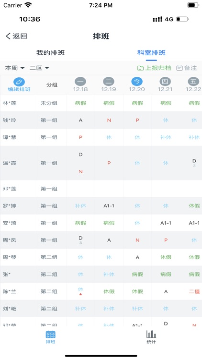Open the 排班 calendar icon in bottom bar
The width and height of the screenshot is (202, 360).
pos(50,334)
